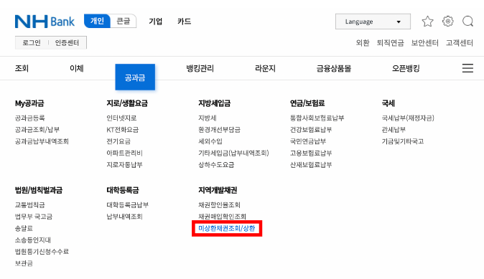
Task: Select the highlighted 공과금 menu tab
Action: 135,77
